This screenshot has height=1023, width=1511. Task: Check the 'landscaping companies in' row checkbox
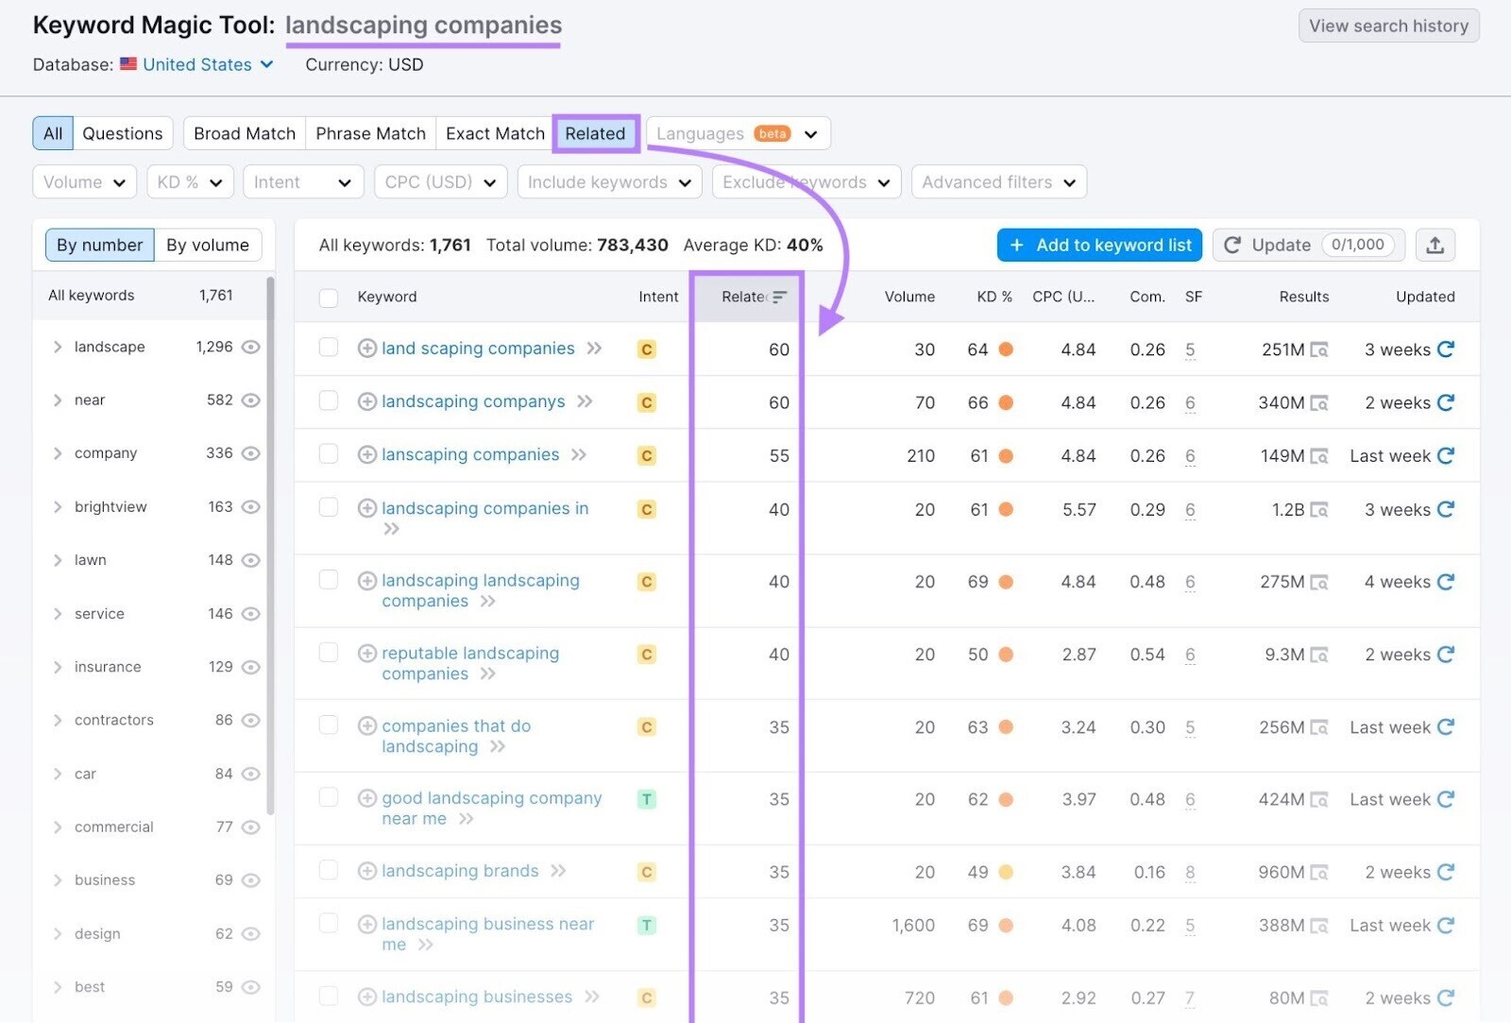click(329, 508)
